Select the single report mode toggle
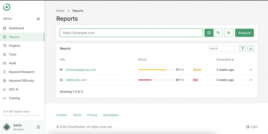Screen dimensions: 268x134 209,33
